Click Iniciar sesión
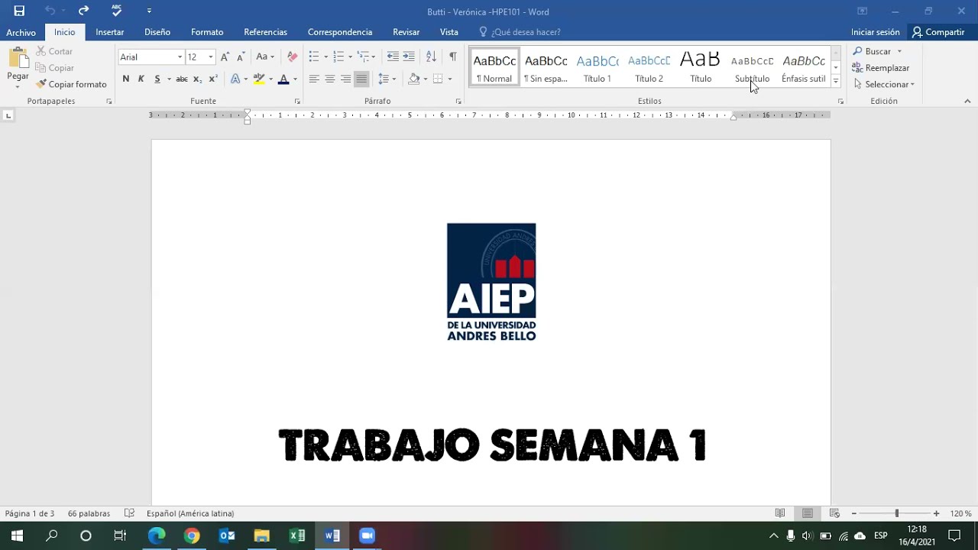 coord(876,32)
